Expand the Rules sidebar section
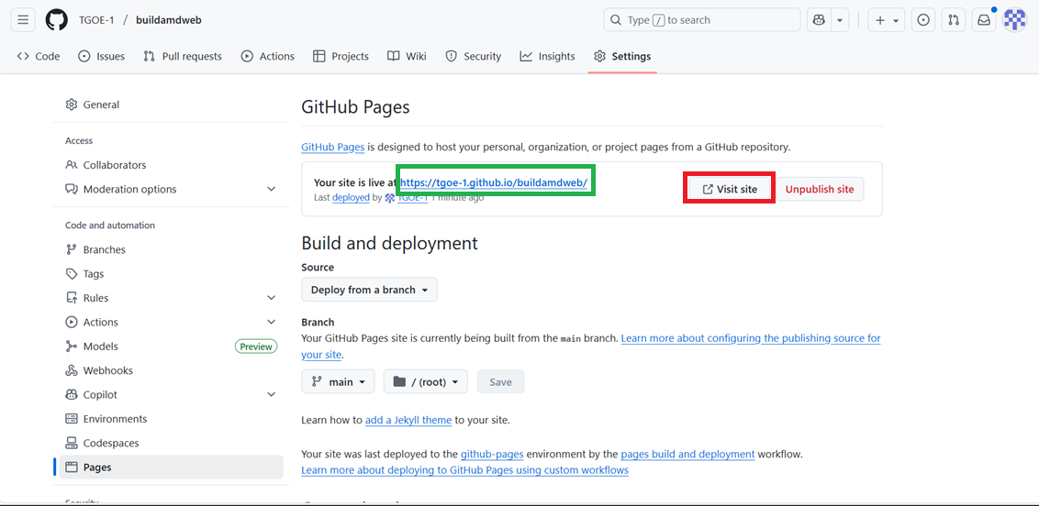The height and width of the screenshot is (506, 1039). pyautogui.click(x=271, y=298)
